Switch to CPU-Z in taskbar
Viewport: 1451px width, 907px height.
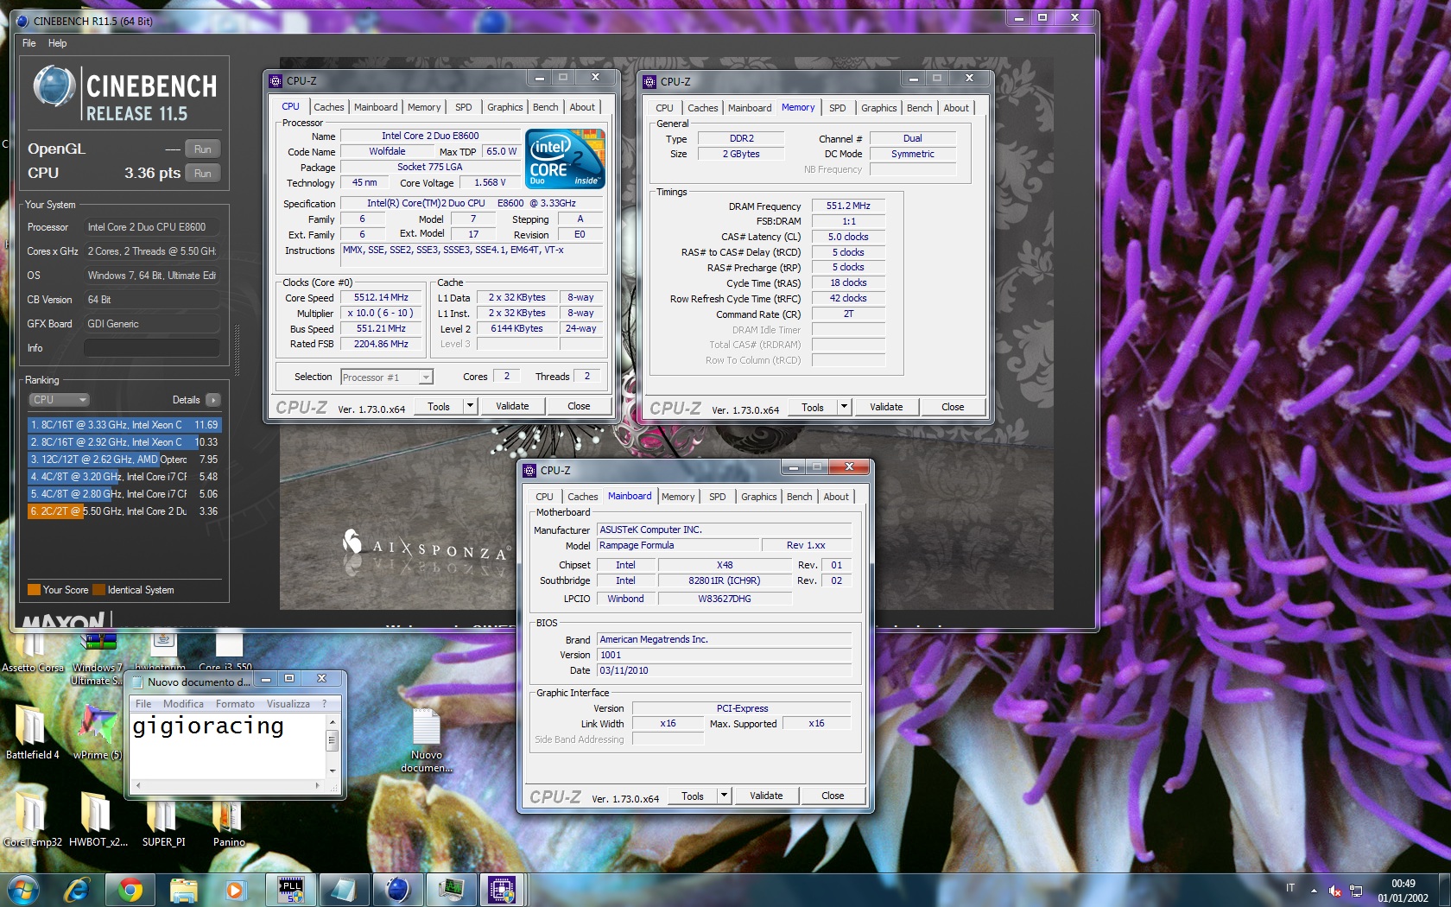[x=502, y=889]
